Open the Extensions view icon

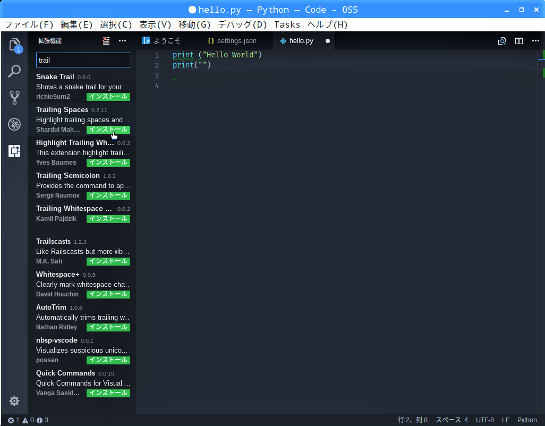tap(14, 151)
